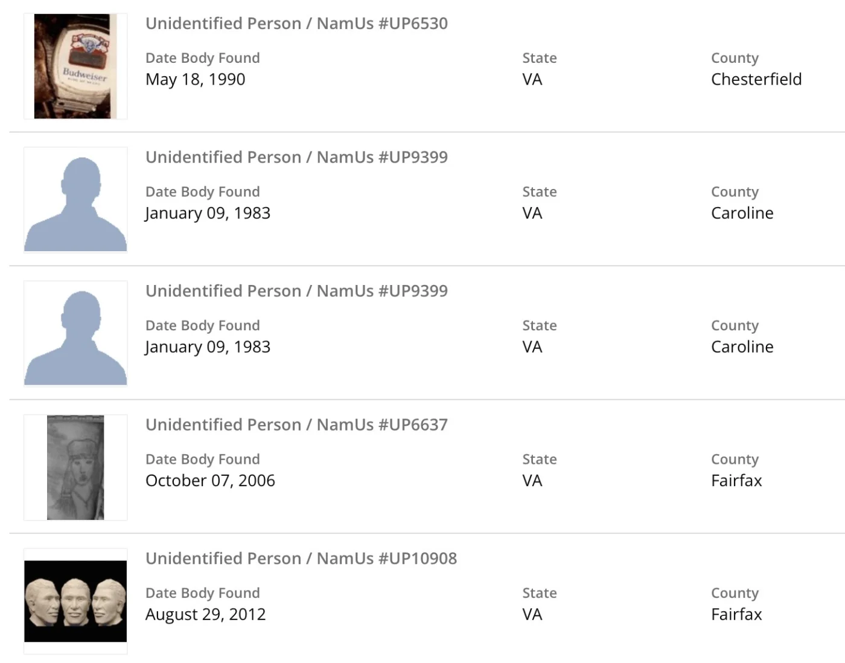Screen dimensions: 845x663
Task: Click Date Body Found label under UP6530
Action: (202, 58)
